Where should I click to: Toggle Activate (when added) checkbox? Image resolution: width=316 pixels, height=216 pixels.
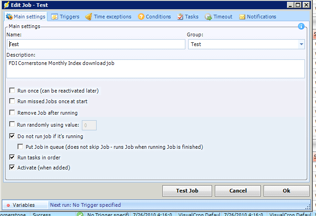(12, 167)
